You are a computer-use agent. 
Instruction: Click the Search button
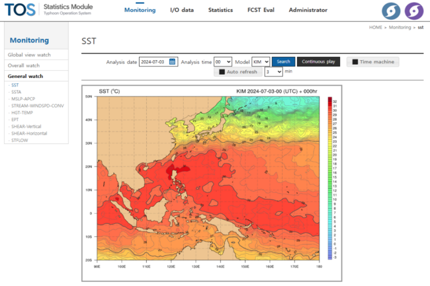point(283,61)
